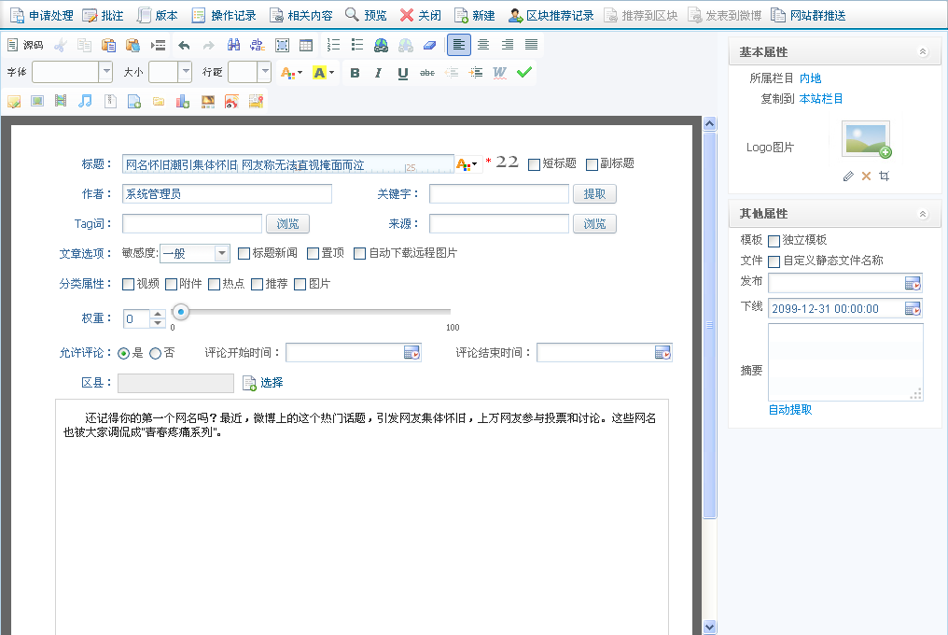
Task: Enable the 短标题 checkbox
Action: coord(534,164)
